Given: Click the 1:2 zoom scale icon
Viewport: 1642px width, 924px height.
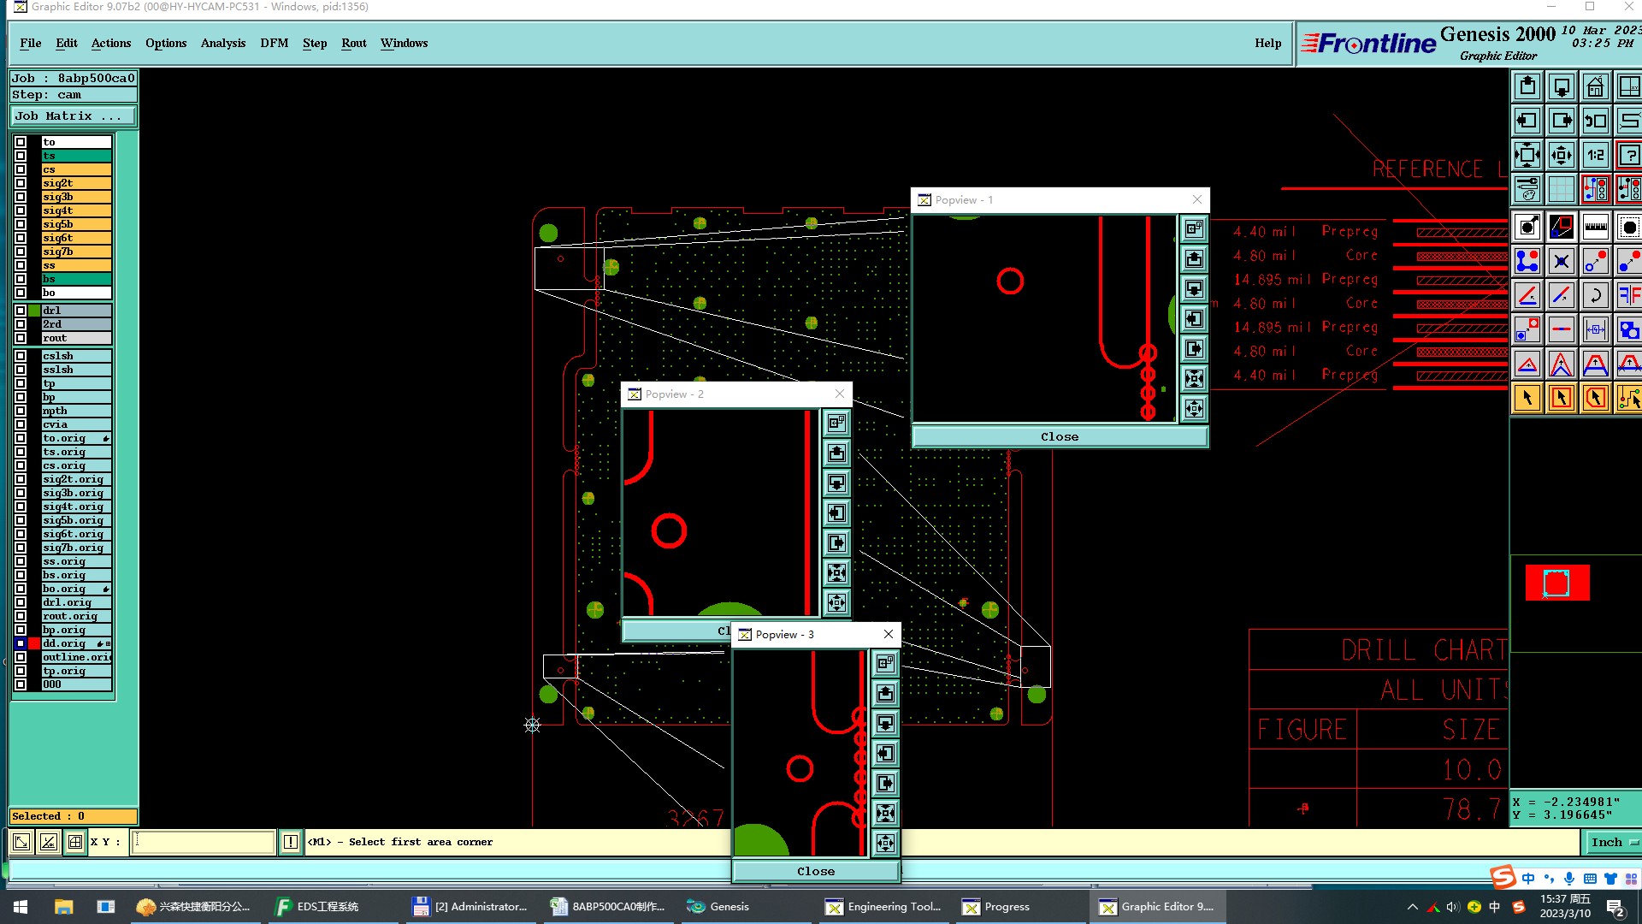Looking at the screenshot, I should pos(1595,156).
